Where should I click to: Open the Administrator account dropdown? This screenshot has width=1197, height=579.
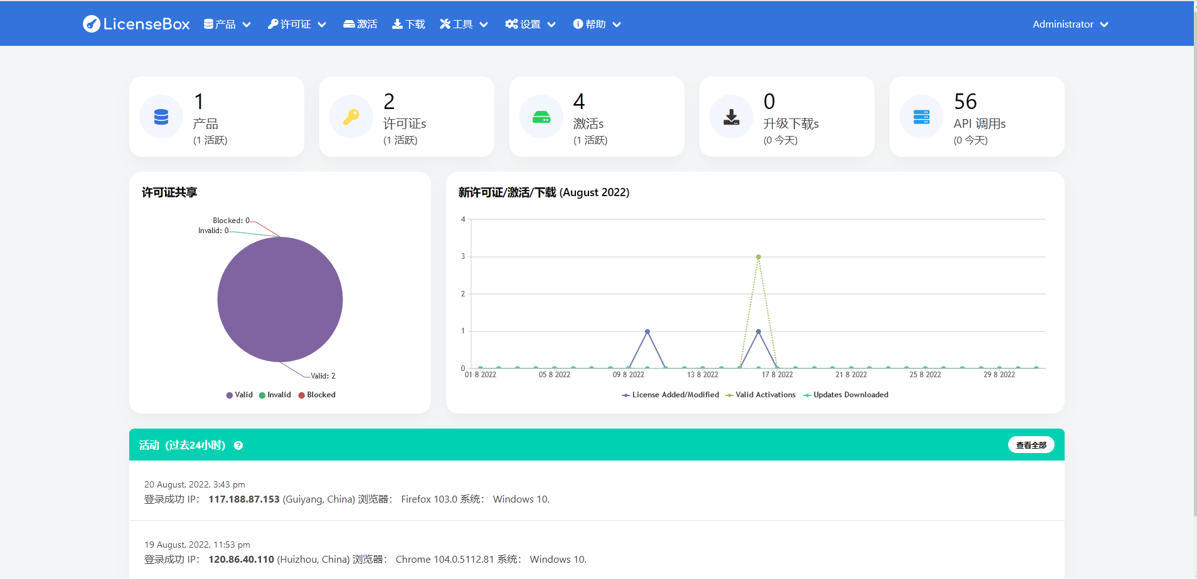[x=1070, y=24]
